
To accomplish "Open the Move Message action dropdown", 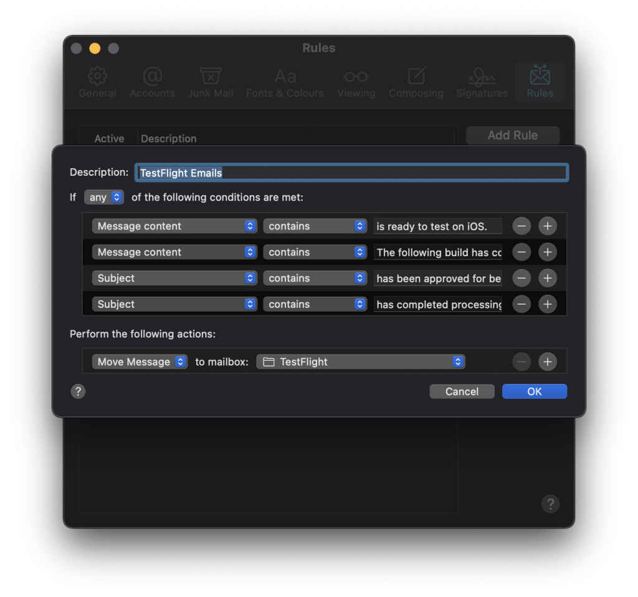I will [x=140, y=362].
